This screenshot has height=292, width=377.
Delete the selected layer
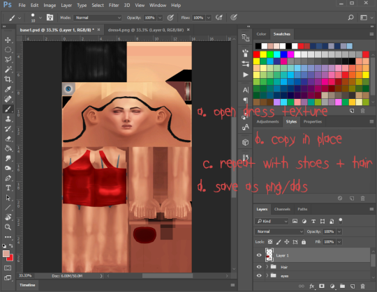pos(362,286)
